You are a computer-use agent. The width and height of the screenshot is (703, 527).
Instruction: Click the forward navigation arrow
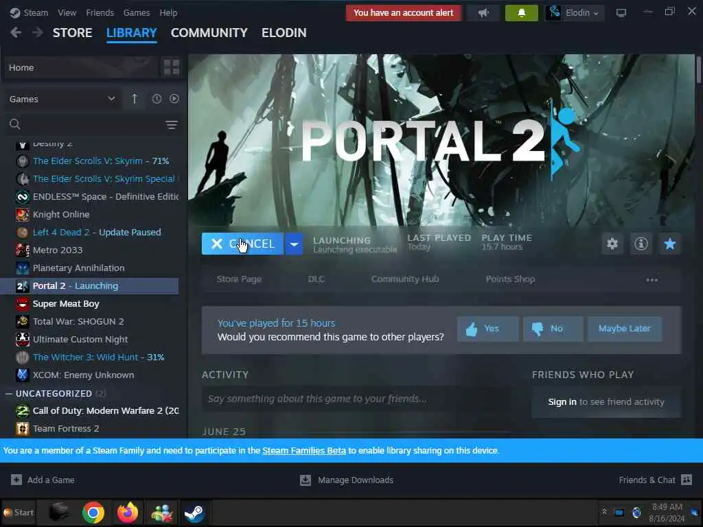(x=38, y=33)
